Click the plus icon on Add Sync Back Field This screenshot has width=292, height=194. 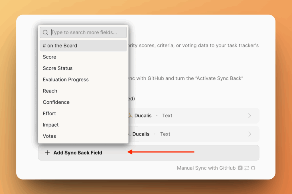[47, 153]
